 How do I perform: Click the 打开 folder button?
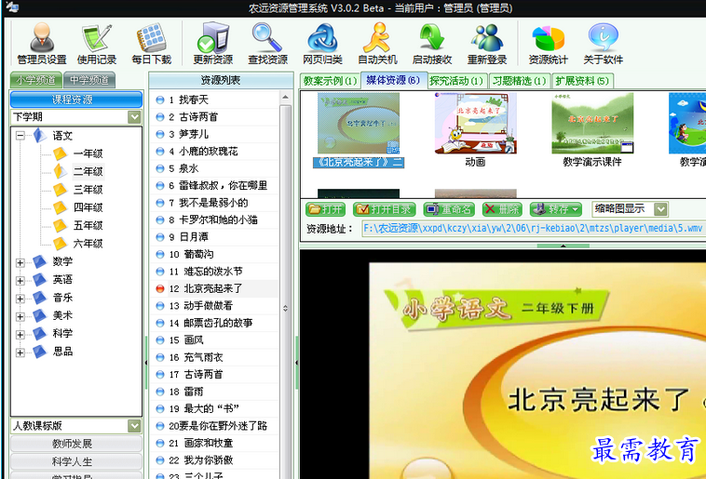(x=326, y=209)
